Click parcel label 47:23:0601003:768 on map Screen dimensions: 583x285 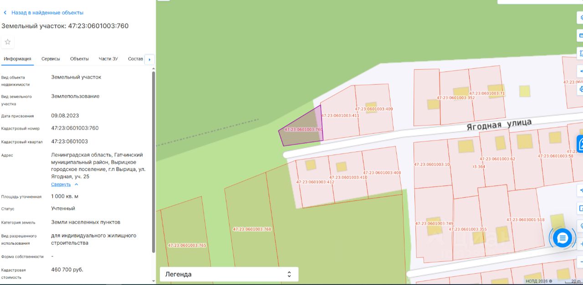[252, 229]
